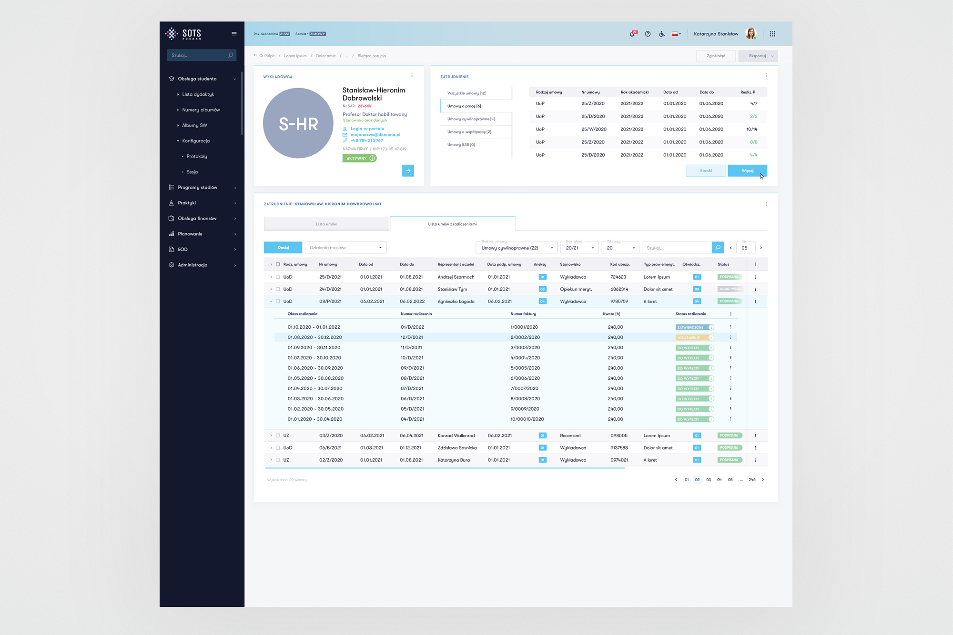Screen dimensions: 953x635
Task: Click the accessibility wheelchair icon
Action: tap(662, 34)
